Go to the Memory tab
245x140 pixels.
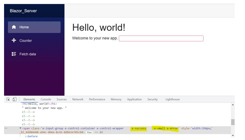(116, 99)
